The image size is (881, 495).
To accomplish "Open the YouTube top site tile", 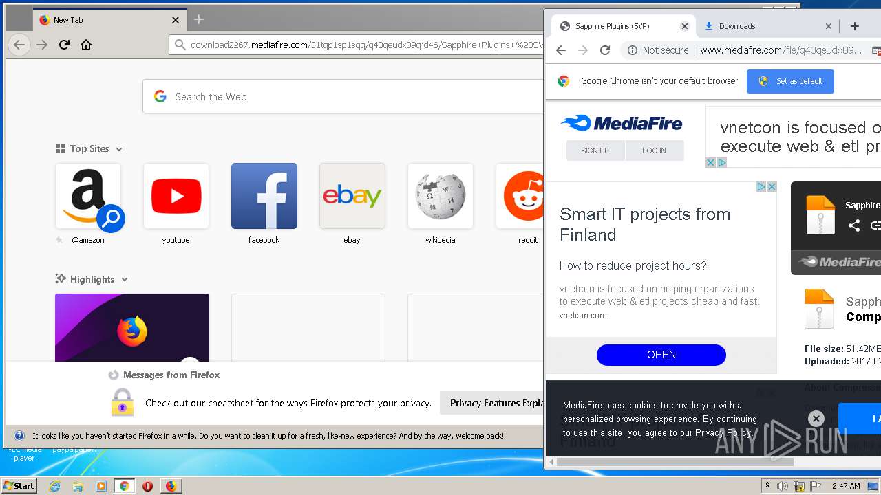I will click(x=176, y=196).
